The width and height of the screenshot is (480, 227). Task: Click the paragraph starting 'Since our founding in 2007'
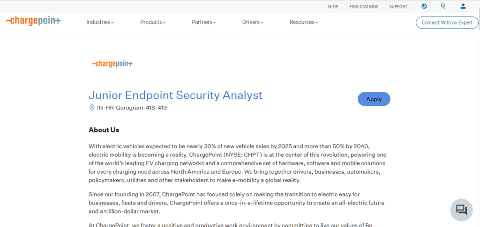(x=236, y=203)
